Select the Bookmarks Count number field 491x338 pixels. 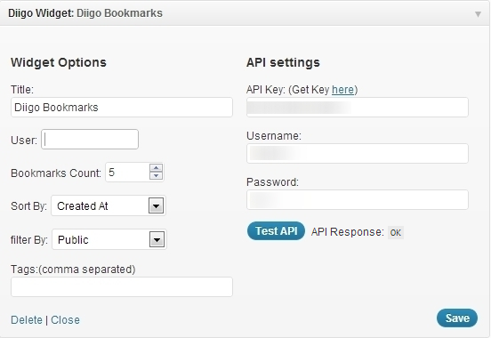[x=134, y=172]
